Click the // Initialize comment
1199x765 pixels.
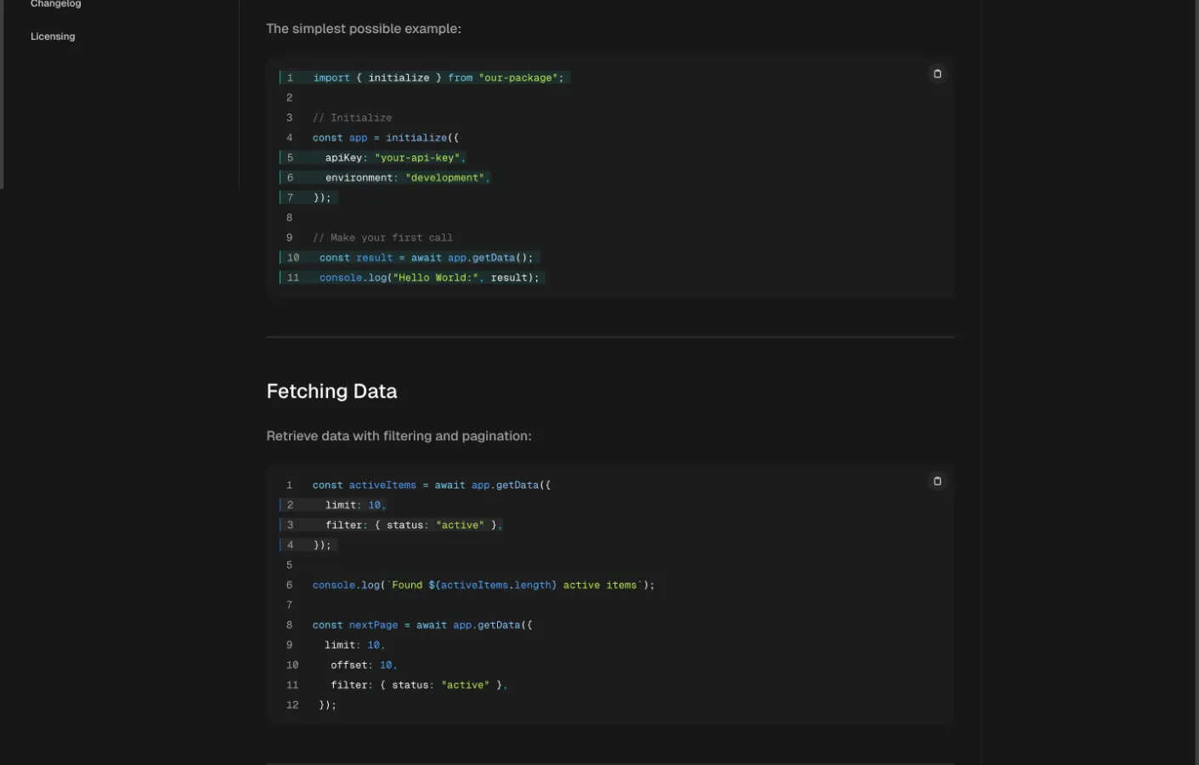352,118
